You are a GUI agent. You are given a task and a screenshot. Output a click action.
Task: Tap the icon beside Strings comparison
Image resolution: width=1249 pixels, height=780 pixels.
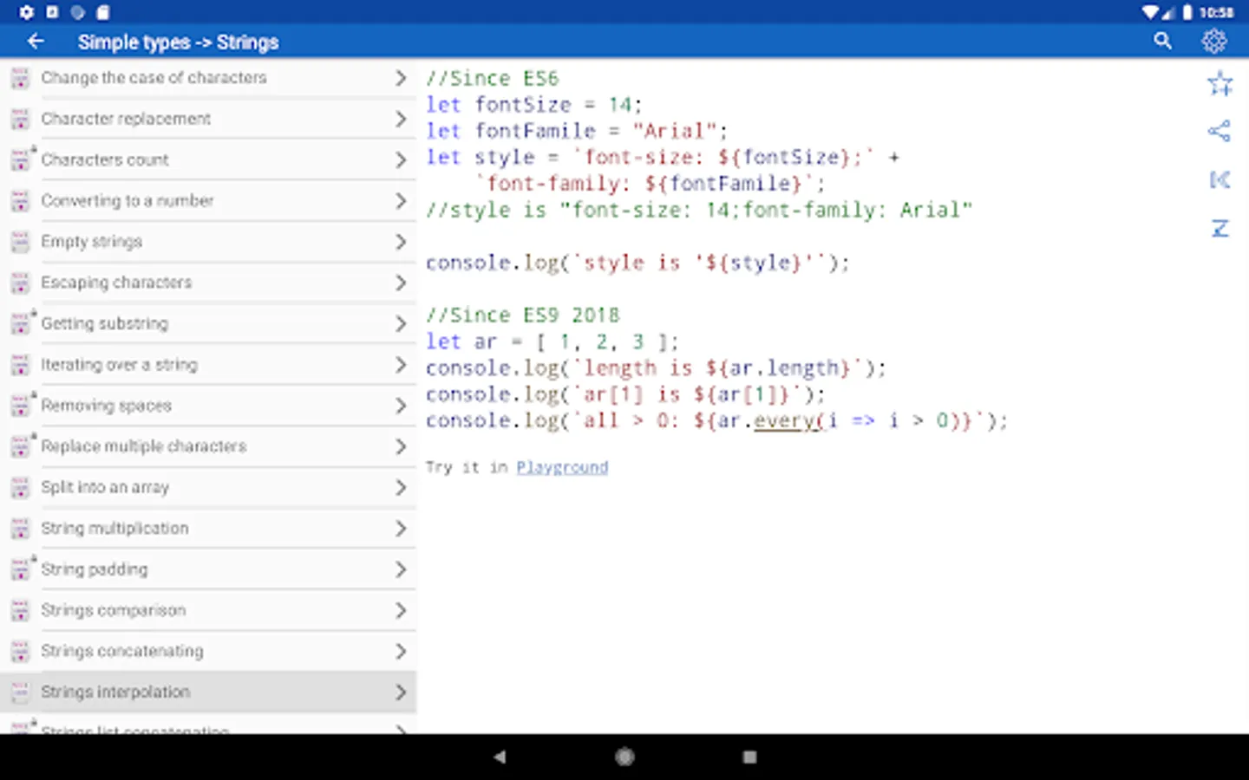[x=20, y=610]
